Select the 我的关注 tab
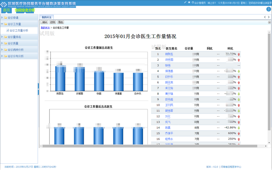Viewport: 272px width, 170px height. coord(46,17)
